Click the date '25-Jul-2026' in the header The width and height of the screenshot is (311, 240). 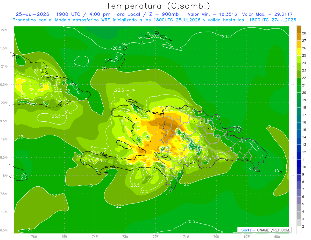click(32, 14)
